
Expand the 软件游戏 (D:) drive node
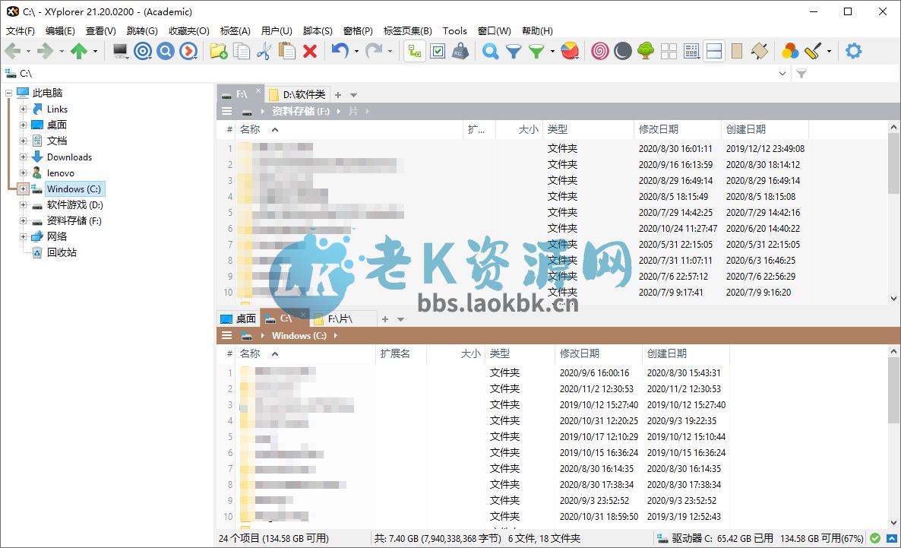point(23,204)
